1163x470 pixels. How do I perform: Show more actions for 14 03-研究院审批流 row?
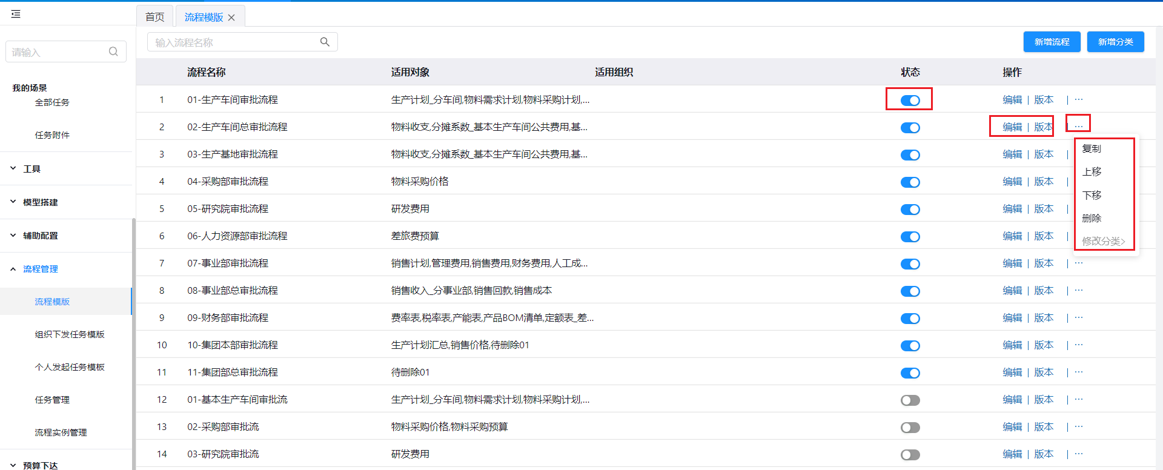1078,454
